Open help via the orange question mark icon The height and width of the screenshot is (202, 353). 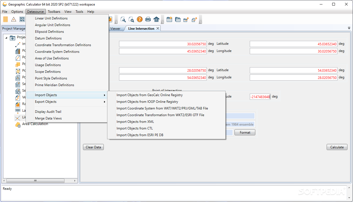pos(140,19)
